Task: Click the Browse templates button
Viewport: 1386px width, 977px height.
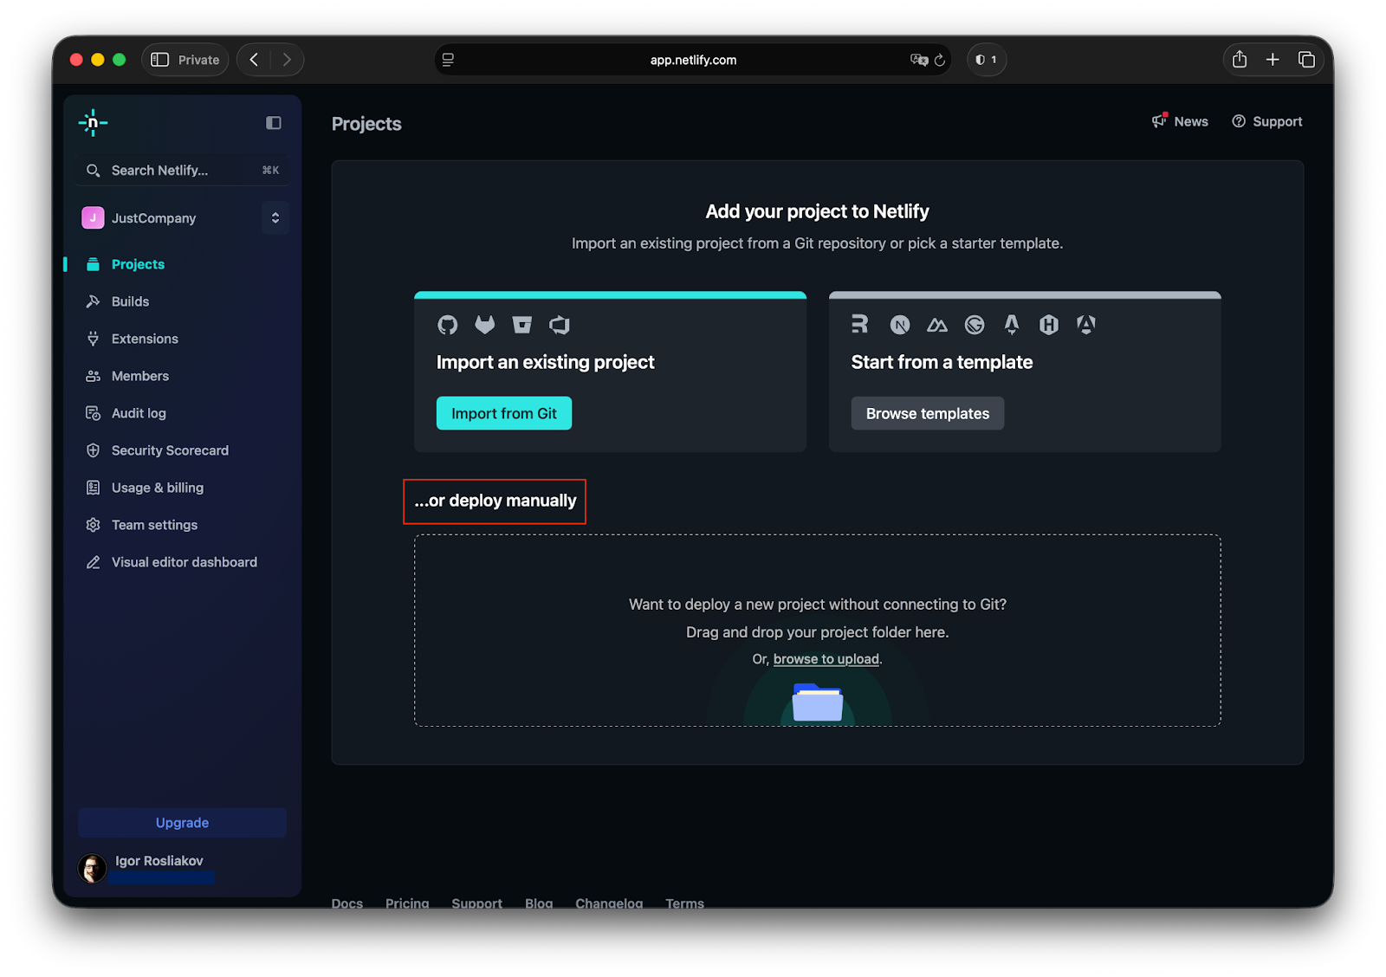Action: 927,414
